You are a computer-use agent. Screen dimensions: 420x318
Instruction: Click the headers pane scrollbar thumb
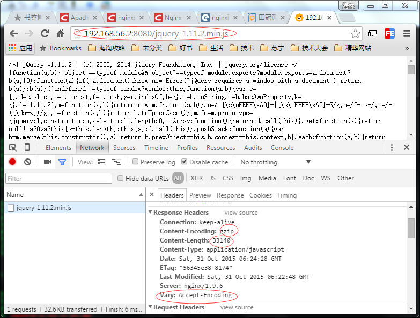pos(411,228)
